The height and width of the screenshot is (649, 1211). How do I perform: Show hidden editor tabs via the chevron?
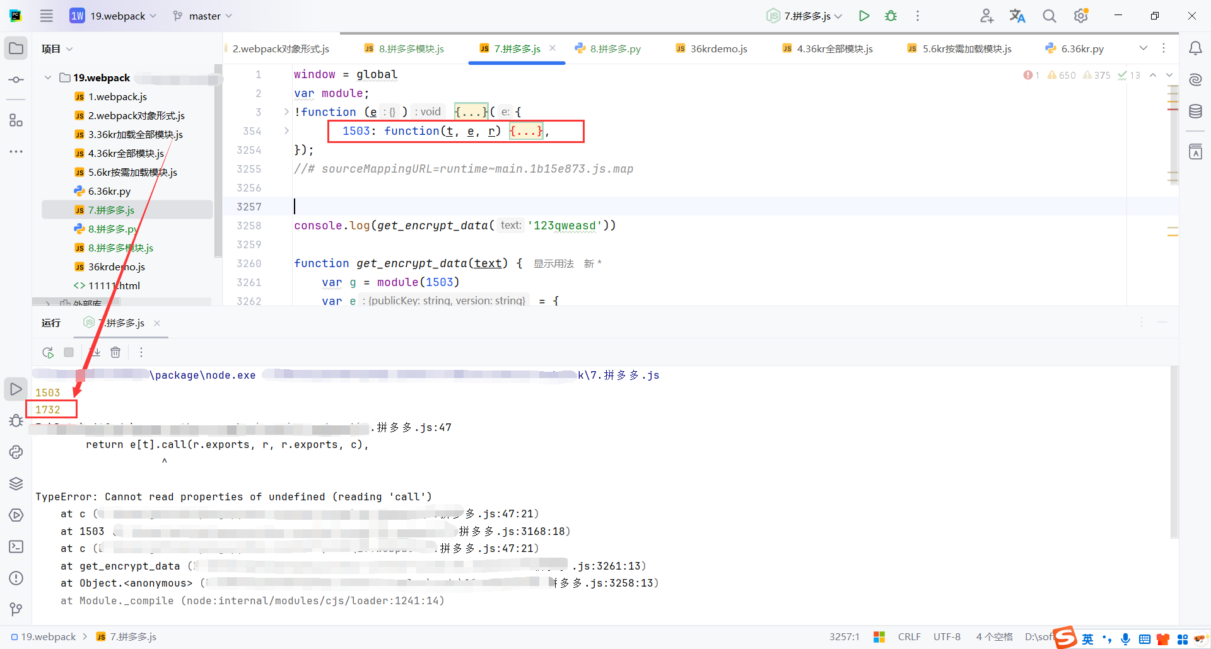coord(1144,48)
